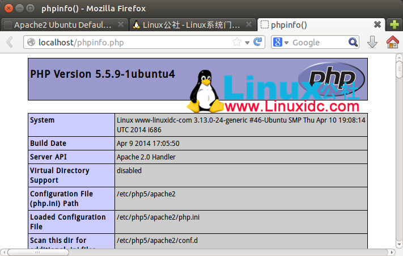Click vertical scrollbar down arrow
Image resolution: width=403 pixels, height=256 pixels.
(399, 245)
